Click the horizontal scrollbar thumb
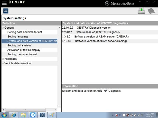This screenshot has height=118, width=158. [x=26, y=110]
